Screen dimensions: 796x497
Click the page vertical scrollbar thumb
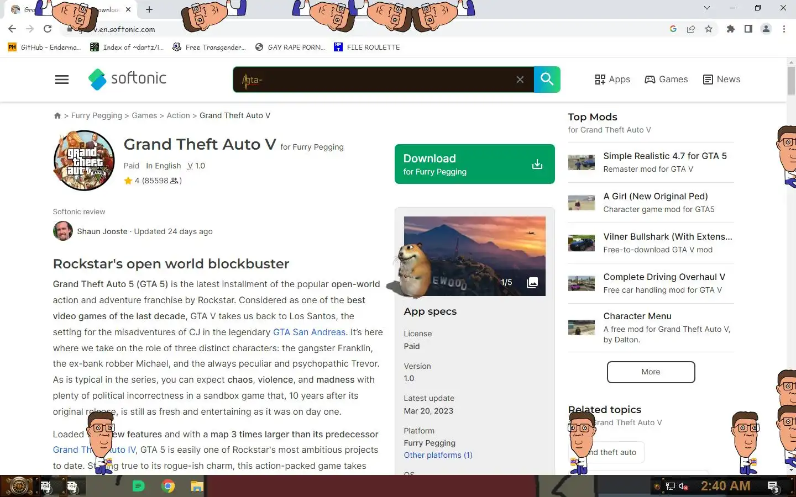click(791, 80)
